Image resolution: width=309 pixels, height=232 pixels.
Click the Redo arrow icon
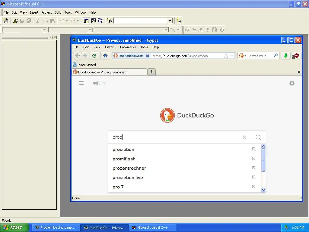73,21
